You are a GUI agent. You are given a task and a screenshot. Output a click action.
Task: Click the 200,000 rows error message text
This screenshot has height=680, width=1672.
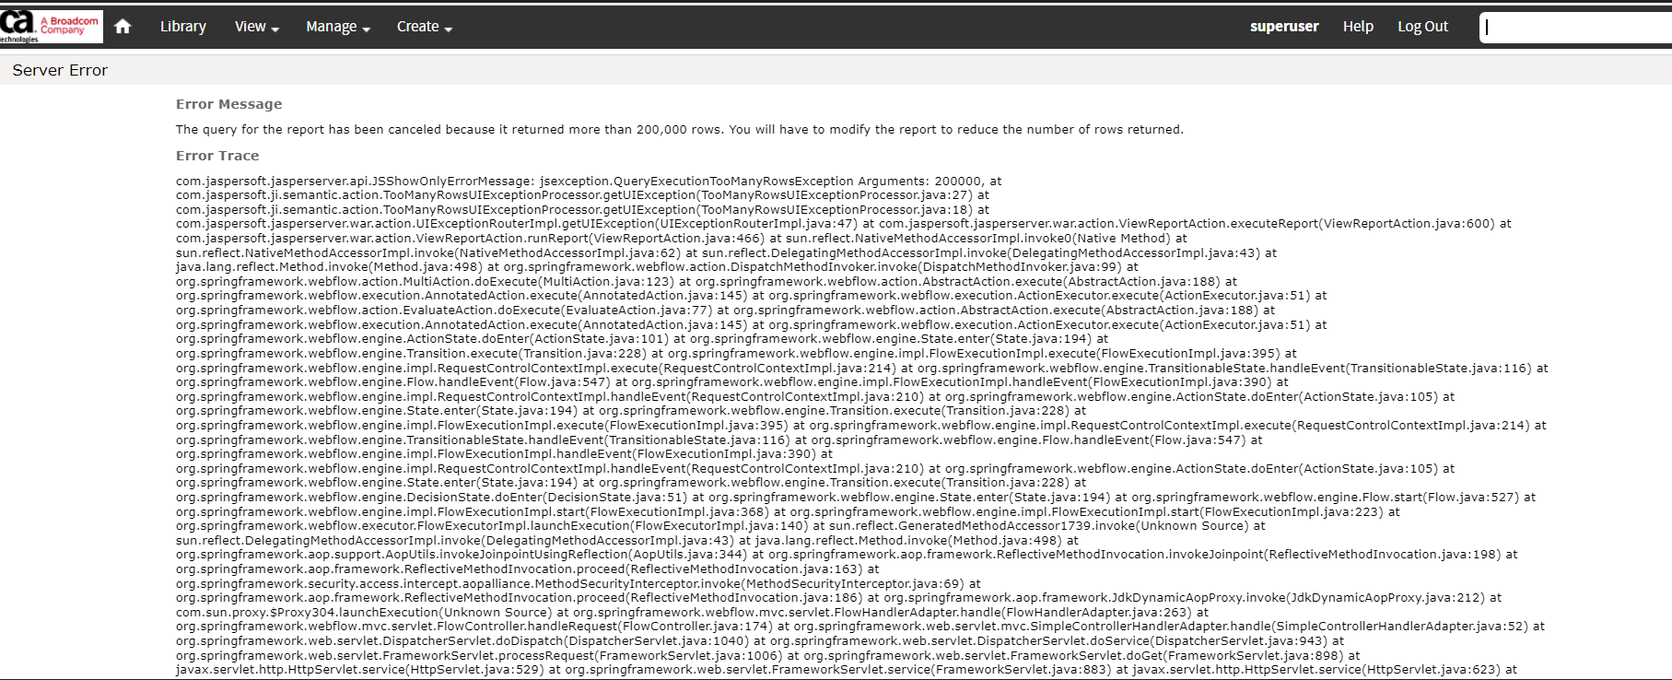coord(680,129)
